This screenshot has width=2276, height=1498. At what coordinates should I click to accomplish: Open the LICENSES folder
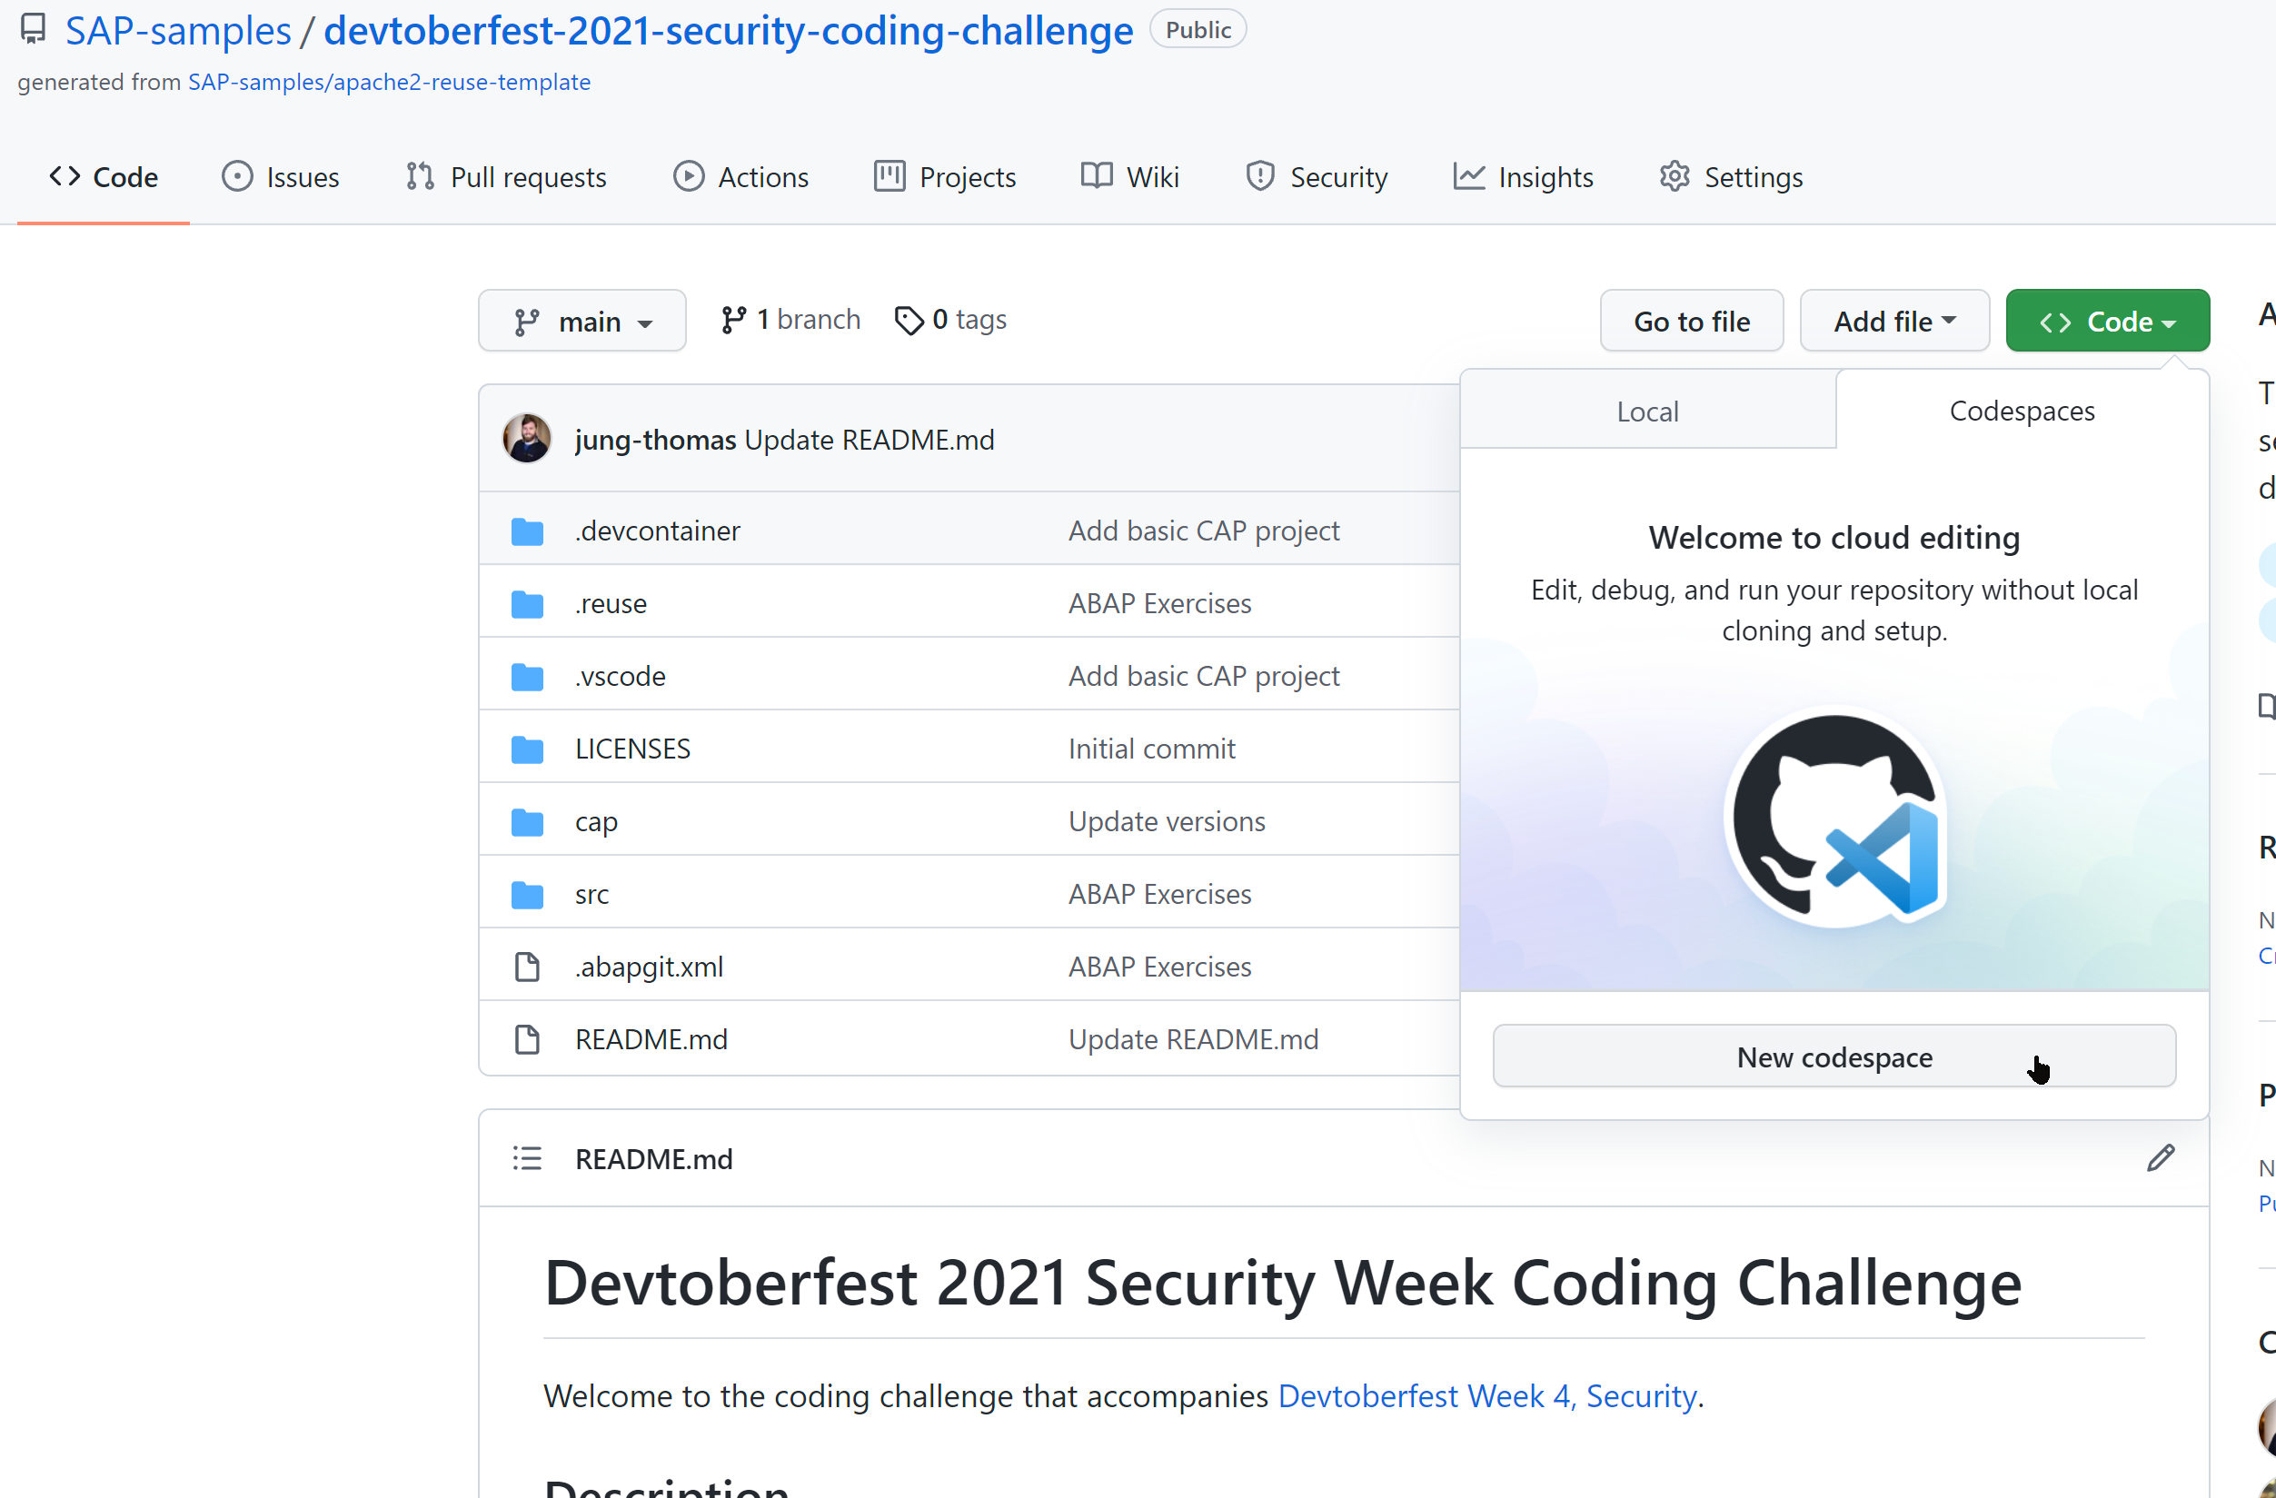pyautogui.click(x=632, y=749)
